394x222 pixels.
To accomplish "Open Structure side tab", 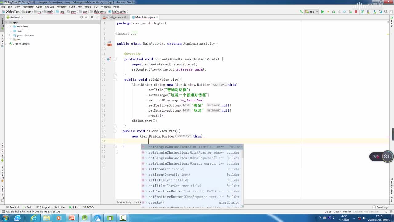I will click(2, 193).
